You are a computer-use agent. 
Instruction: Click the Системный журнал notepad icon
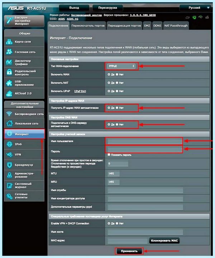[x=9, y=185]
